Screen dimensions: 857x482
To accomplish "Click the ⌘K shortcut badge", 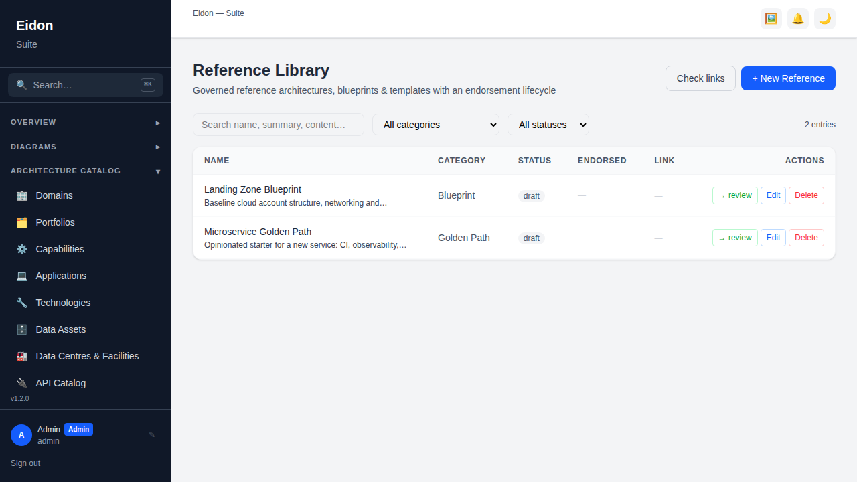I will pos(148,85).
